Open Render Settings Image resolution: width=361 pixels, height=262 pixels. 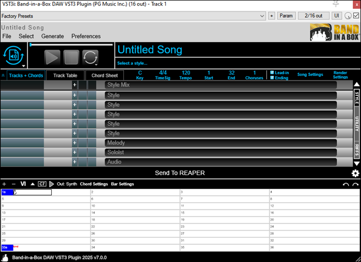[x=340, y=75]
